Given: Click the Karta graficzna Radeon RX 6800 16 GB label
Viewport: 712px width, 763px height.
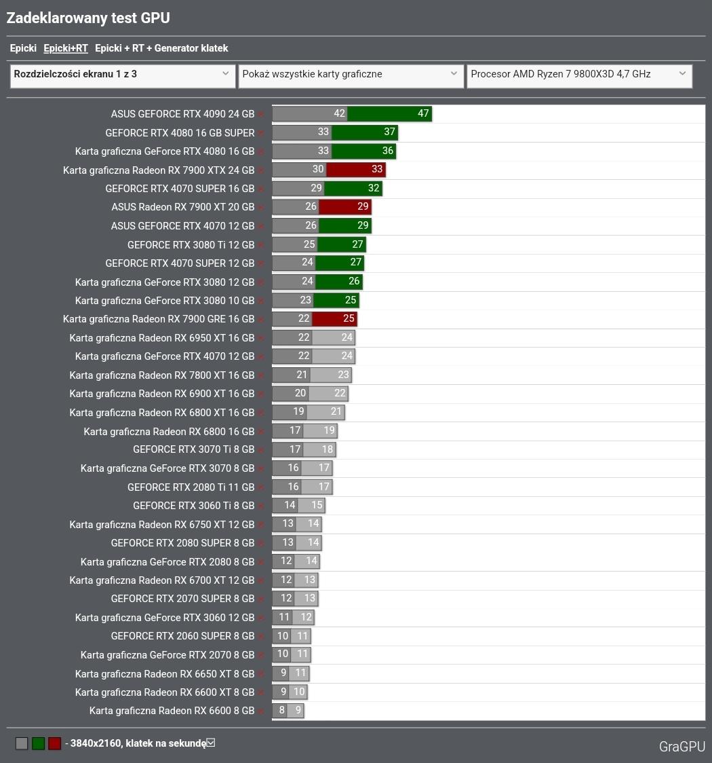Looking at the screenshot, I should point(169,432).
